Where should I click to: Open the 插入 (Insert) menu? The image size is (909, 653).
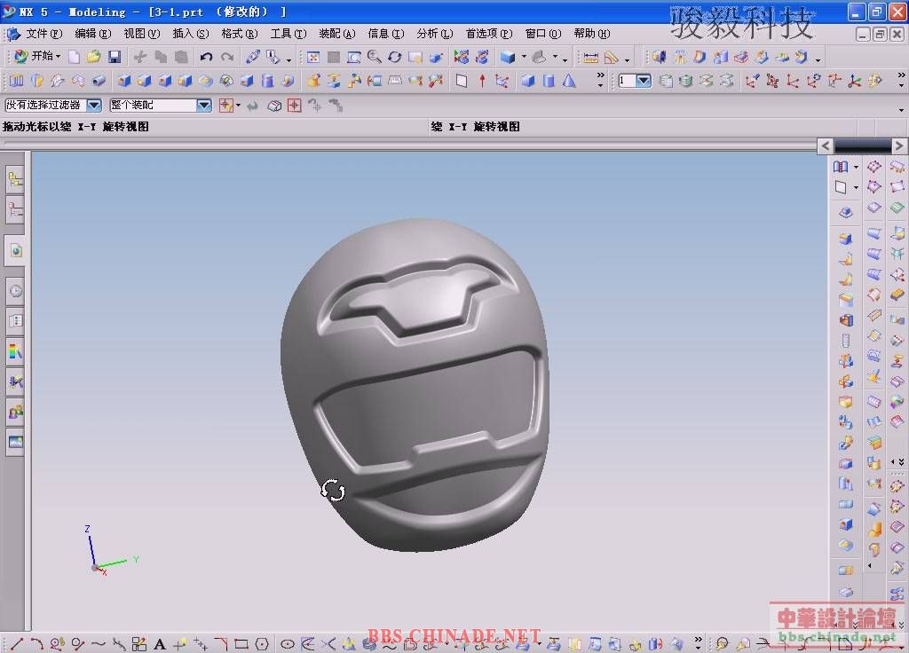click(x=191, y=34)
